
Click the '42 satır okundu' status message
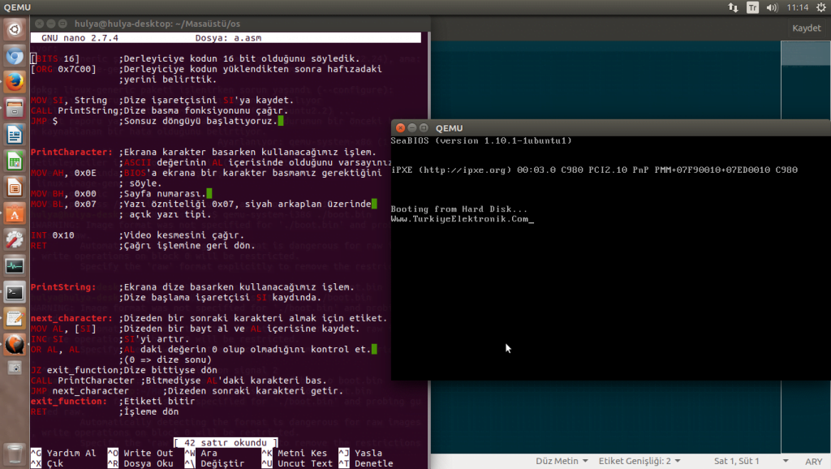tap(226, 442)
